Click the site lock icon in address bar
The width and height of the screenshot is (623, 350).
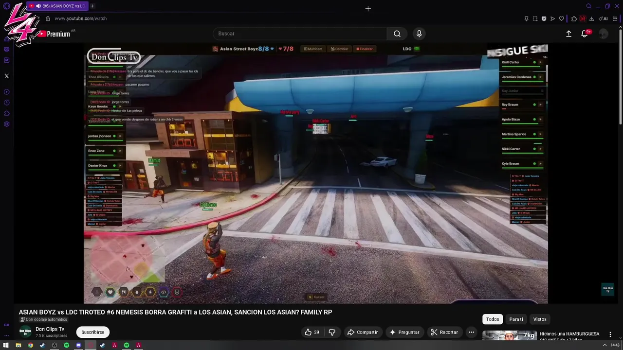click(48, 18)
